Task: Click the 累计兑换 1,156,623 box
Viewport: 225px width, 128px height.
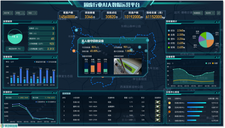Action: tap(44, 98)
